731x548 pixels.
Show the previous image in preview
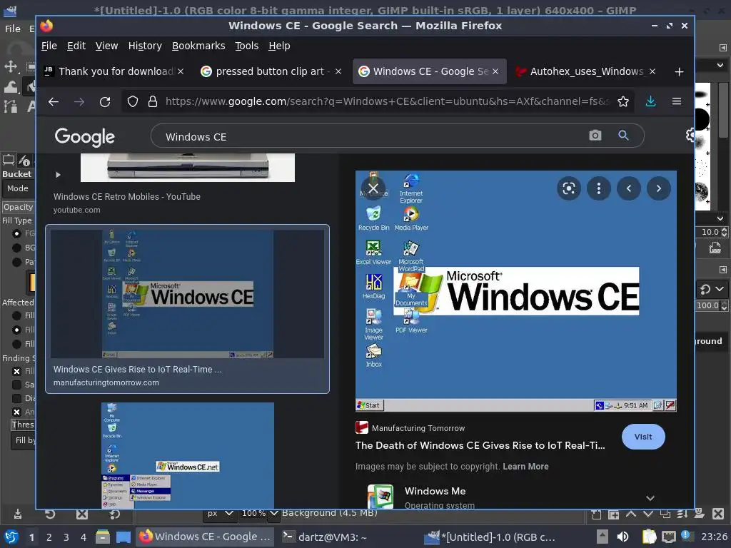tap(628, 188)
